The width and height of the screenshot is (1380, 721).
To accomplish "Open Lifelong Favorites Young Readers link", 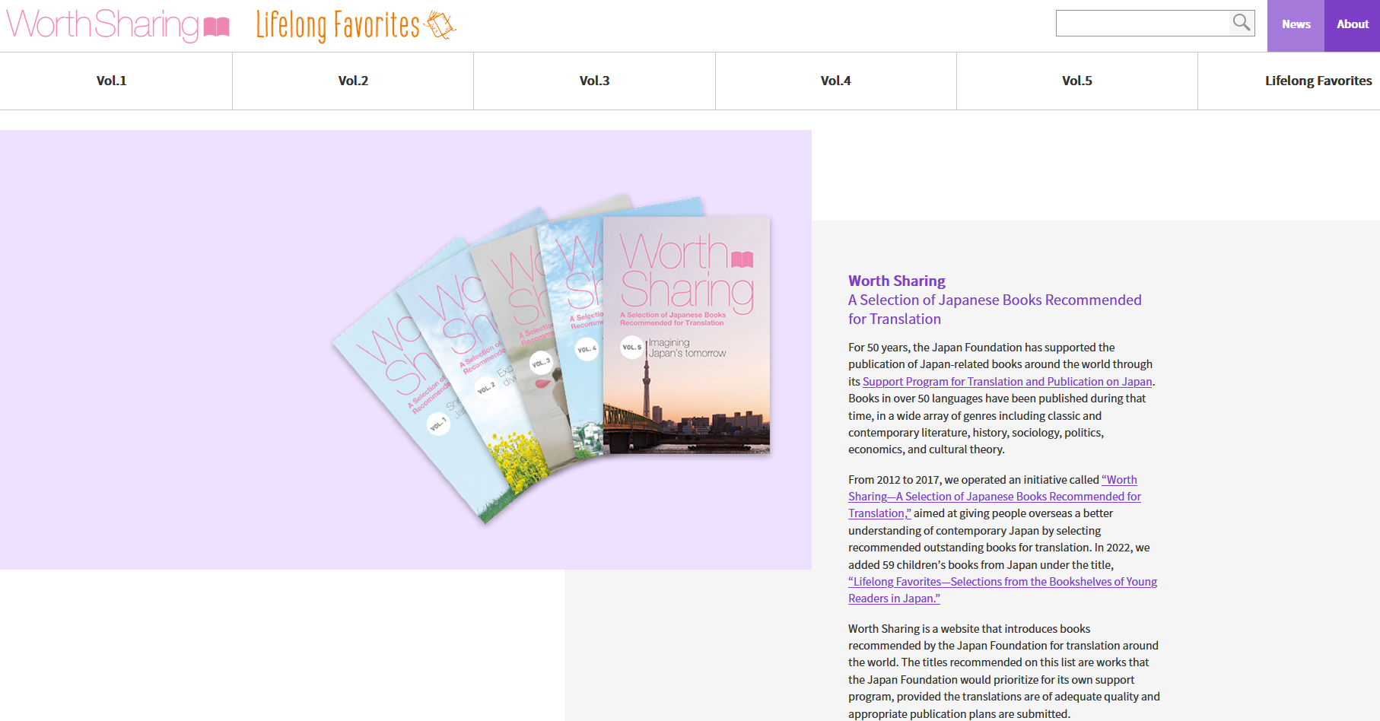I will [1003, 590].
